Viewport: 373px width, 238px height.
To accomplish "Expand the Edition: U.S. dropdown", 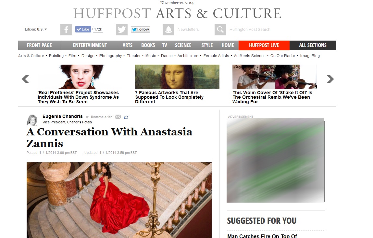I will [x=36, y=29].
